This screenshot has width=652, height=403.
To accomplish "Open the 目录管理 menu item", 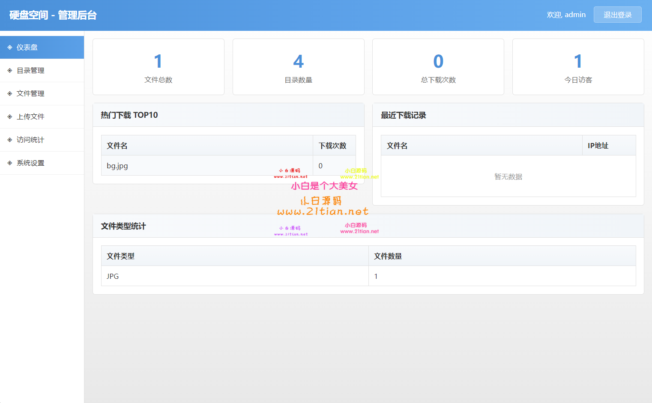I will pyautogui.click(x=30, y=71).
